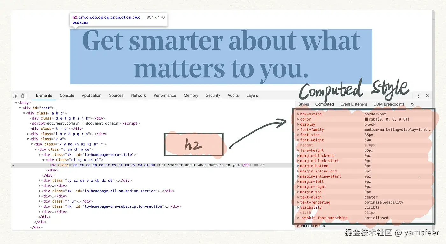Click the "border-box" value
Image resolution: width=446 pixels, height=244 pixels.
tap(375, 114)
